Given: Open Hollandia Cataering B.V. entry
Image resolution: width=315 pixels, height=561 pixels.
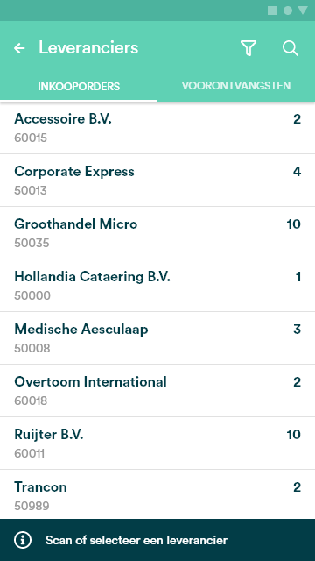Looking at the screenshot, I should (157, 286).
